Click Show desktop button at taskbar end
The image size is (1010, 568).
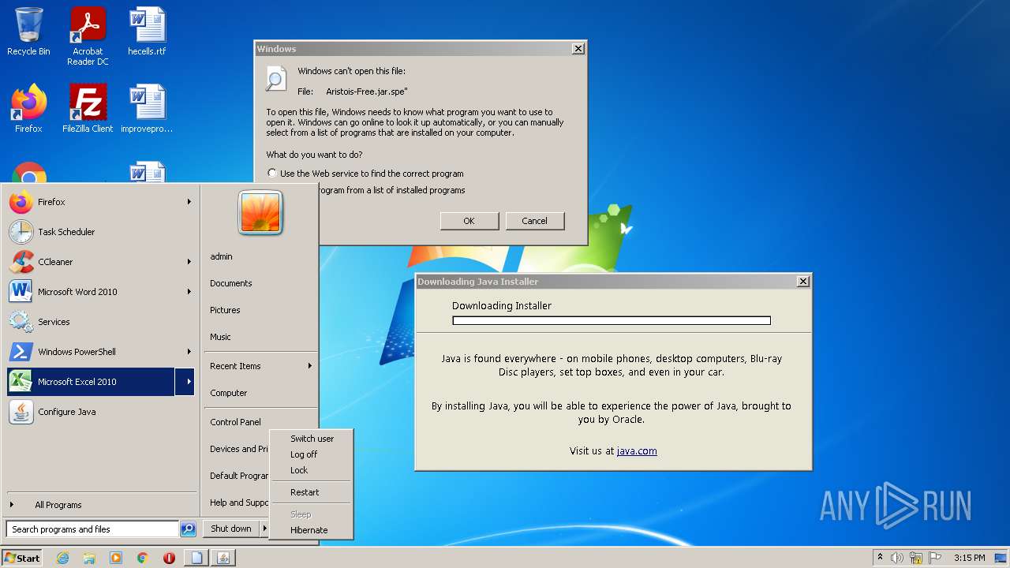click(x=1002, y=558)
